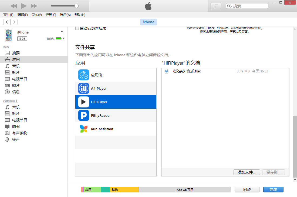Eject the iPhone device

click(x=62, y=32)
